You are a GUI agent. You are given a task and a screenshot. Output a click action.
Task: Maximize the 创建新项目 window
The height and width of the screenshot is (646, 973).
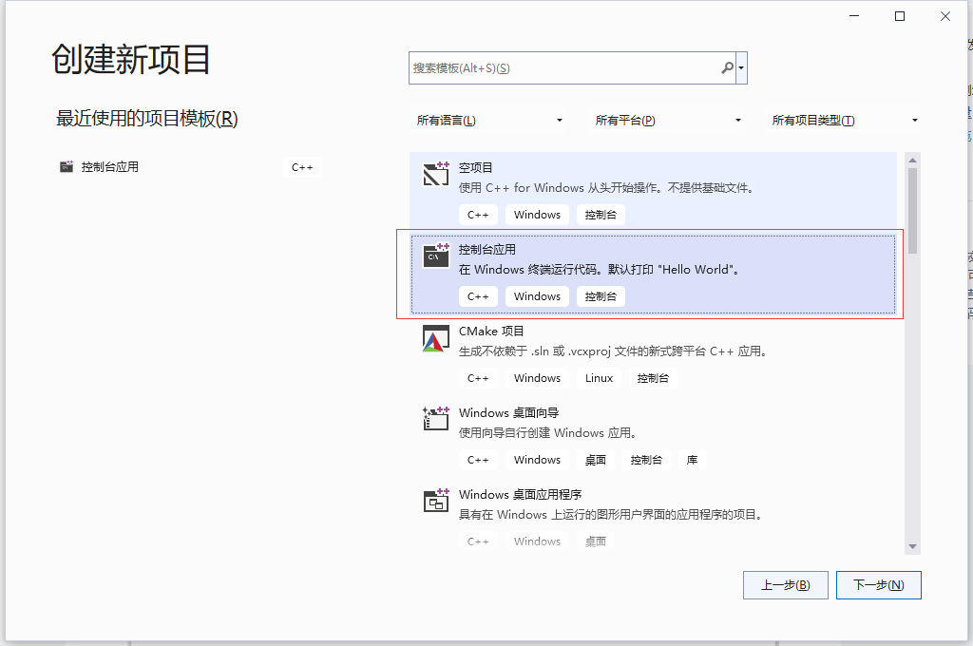point(900,16)
